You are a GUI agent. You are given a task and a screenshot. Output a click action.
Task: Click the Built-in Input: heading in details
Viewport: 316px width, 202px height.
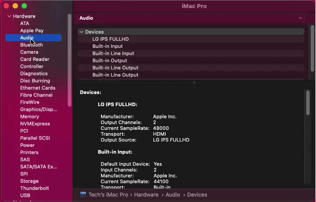pyautogui.click(x=115, y=152)
